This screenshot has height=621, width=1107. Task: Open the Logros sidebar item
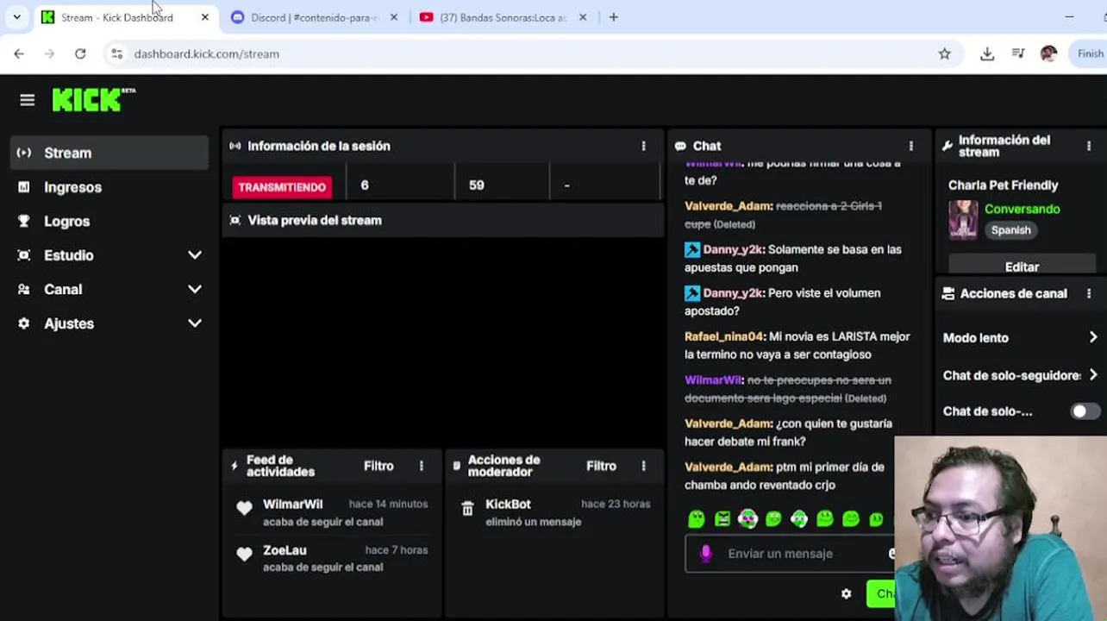(109, 221)
